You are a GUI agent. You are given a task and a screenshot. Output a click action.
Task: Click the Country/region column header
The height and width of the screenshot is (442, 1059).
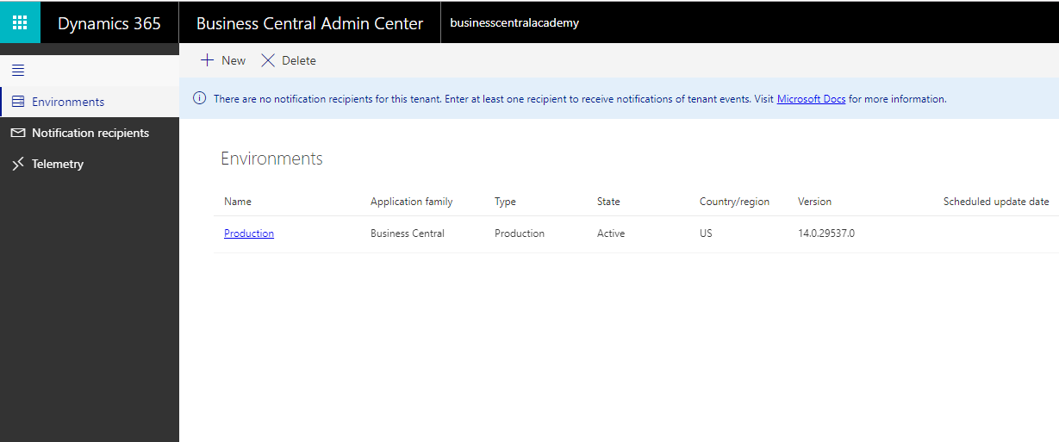click(x=734, y=202)
